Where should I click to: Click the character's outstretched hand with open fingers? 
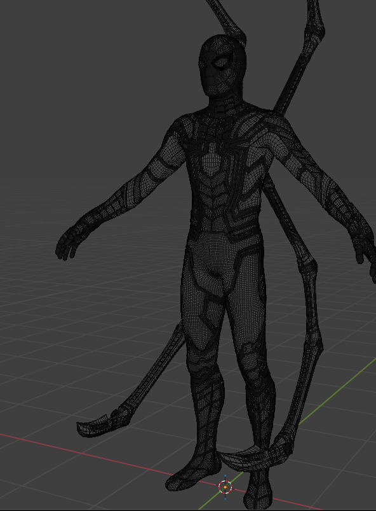tap(69, 242)
